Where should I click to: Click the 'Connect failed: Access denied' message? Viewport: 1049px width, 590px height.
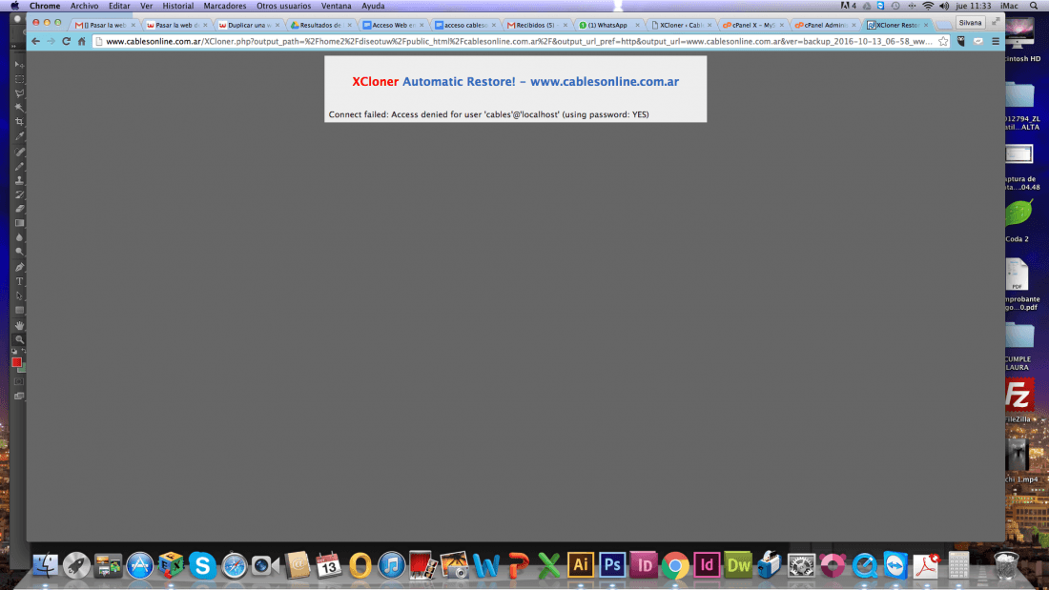(488, 114)
